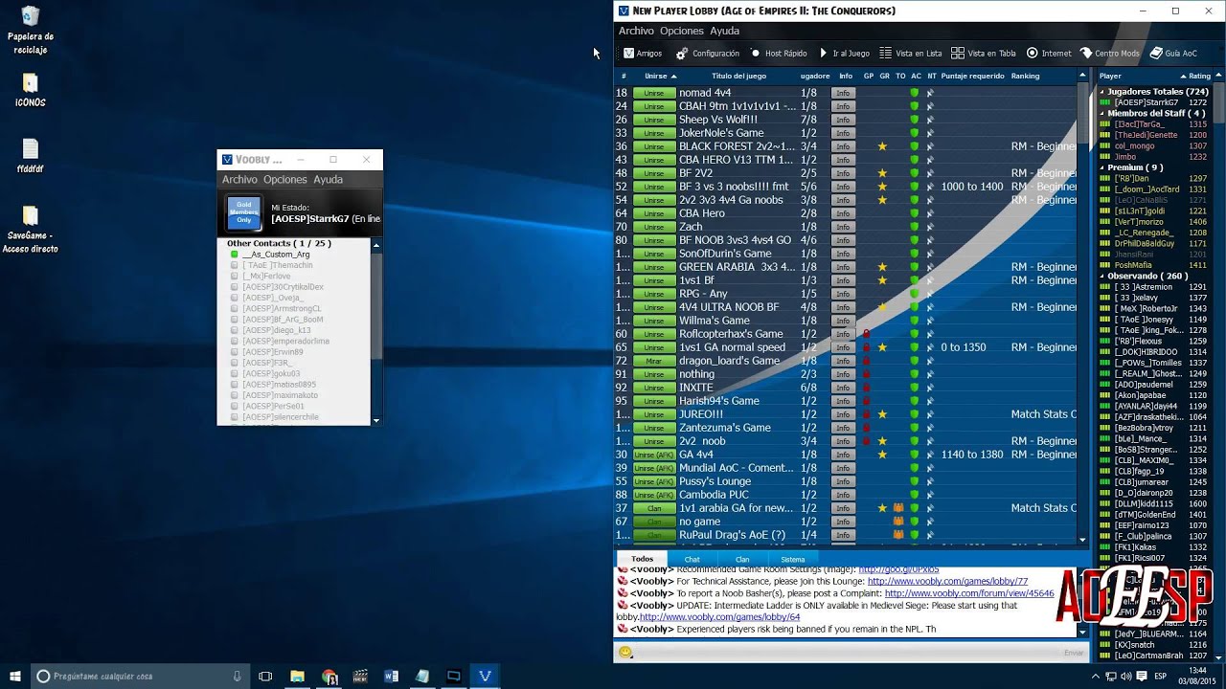The height and width of the screenshot is (689, 1226).
Task: Sort player list by Player column
Action: 1110,76
